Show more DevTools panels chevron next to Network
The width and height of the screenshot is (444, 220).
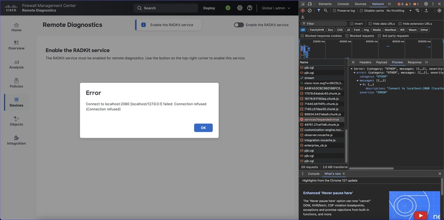click(389, 4)
